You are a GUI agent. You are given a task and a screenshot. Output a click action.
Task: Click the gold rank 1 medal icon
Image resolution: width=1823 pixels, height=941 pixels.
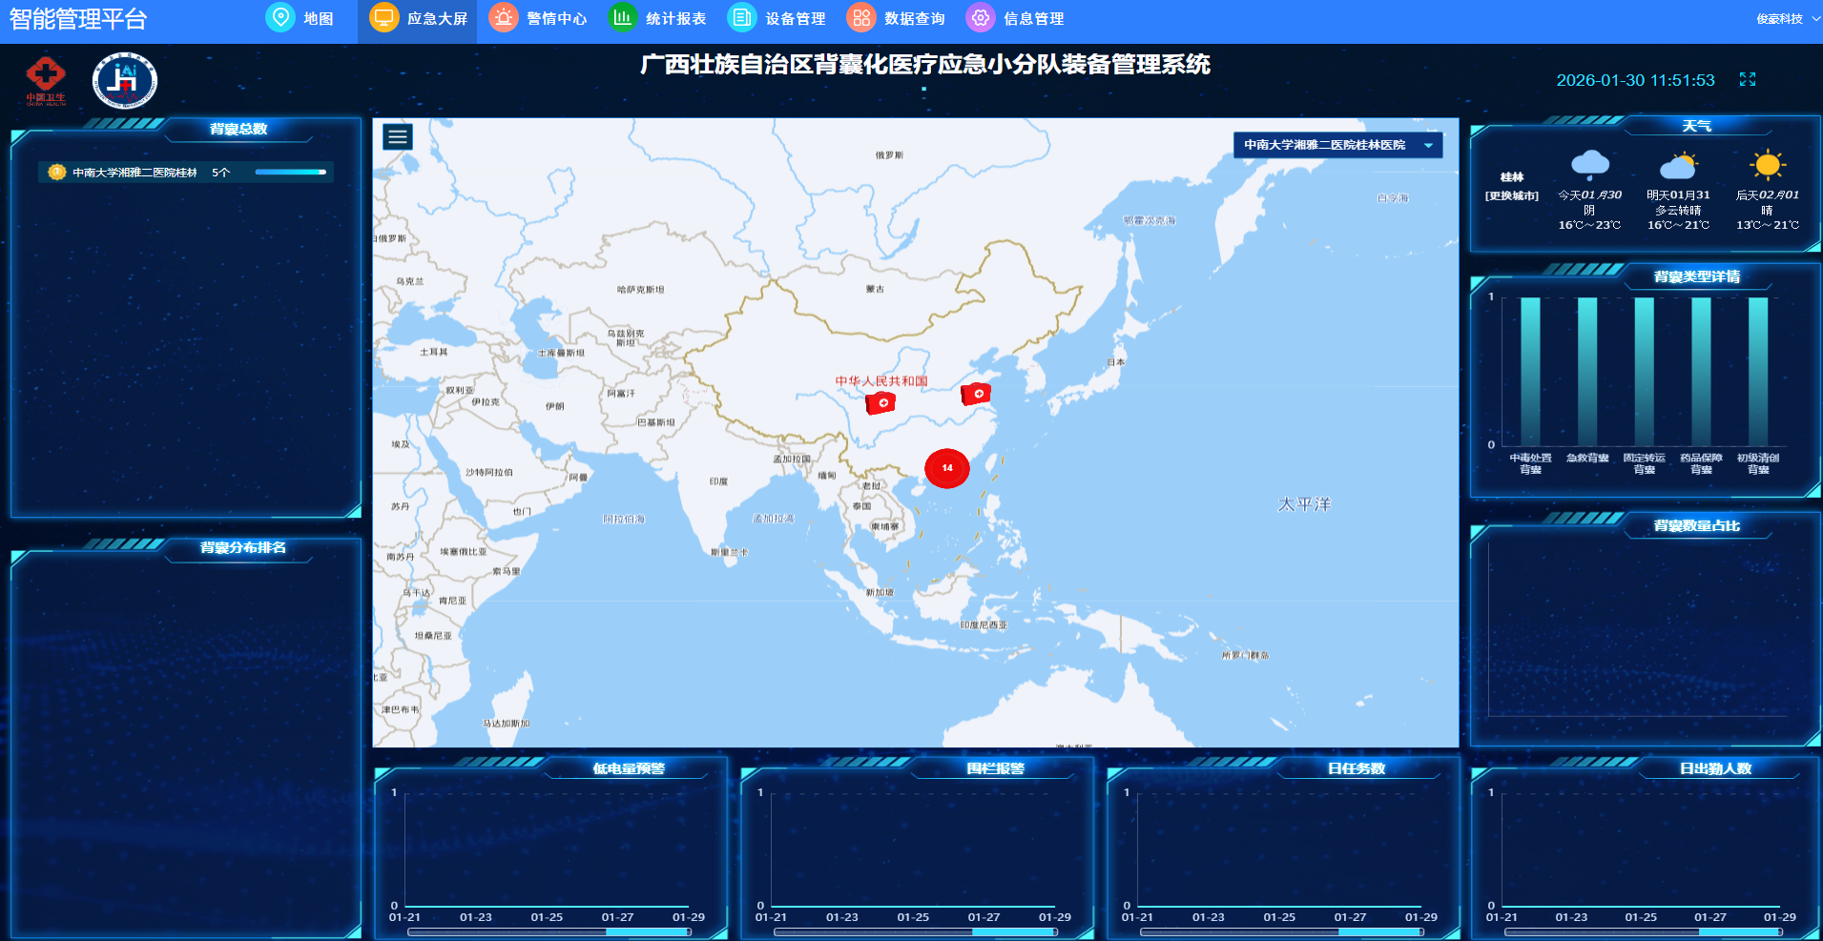(57, 172)
